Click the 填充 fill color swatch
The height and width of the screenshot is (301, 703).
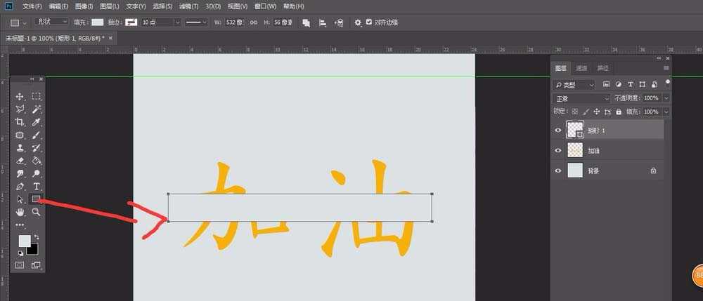97,22
